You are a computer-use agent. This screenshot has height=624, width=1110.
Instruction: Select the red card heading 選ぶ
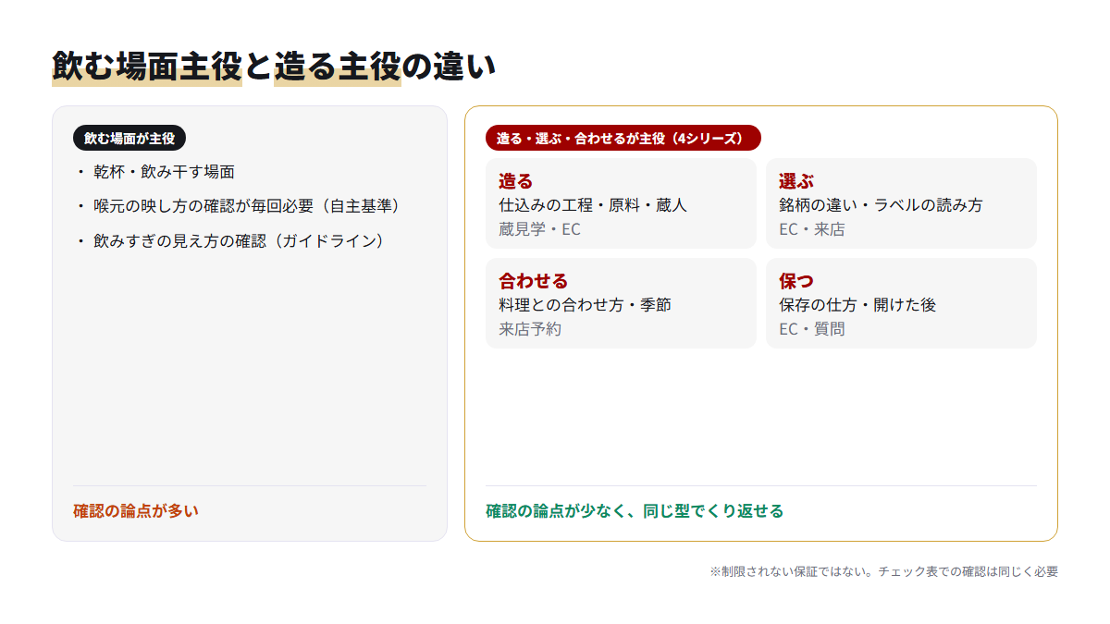(x=796, y=181)
